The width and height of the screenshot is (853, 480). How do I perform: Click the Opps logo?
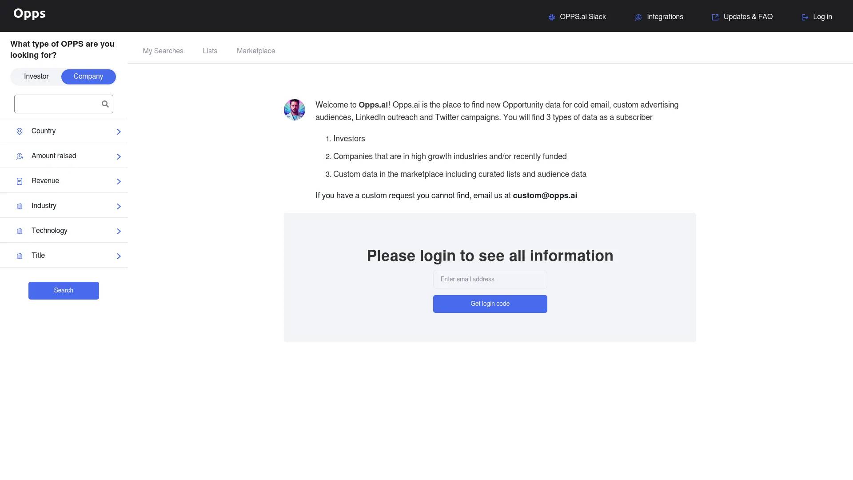29,14
